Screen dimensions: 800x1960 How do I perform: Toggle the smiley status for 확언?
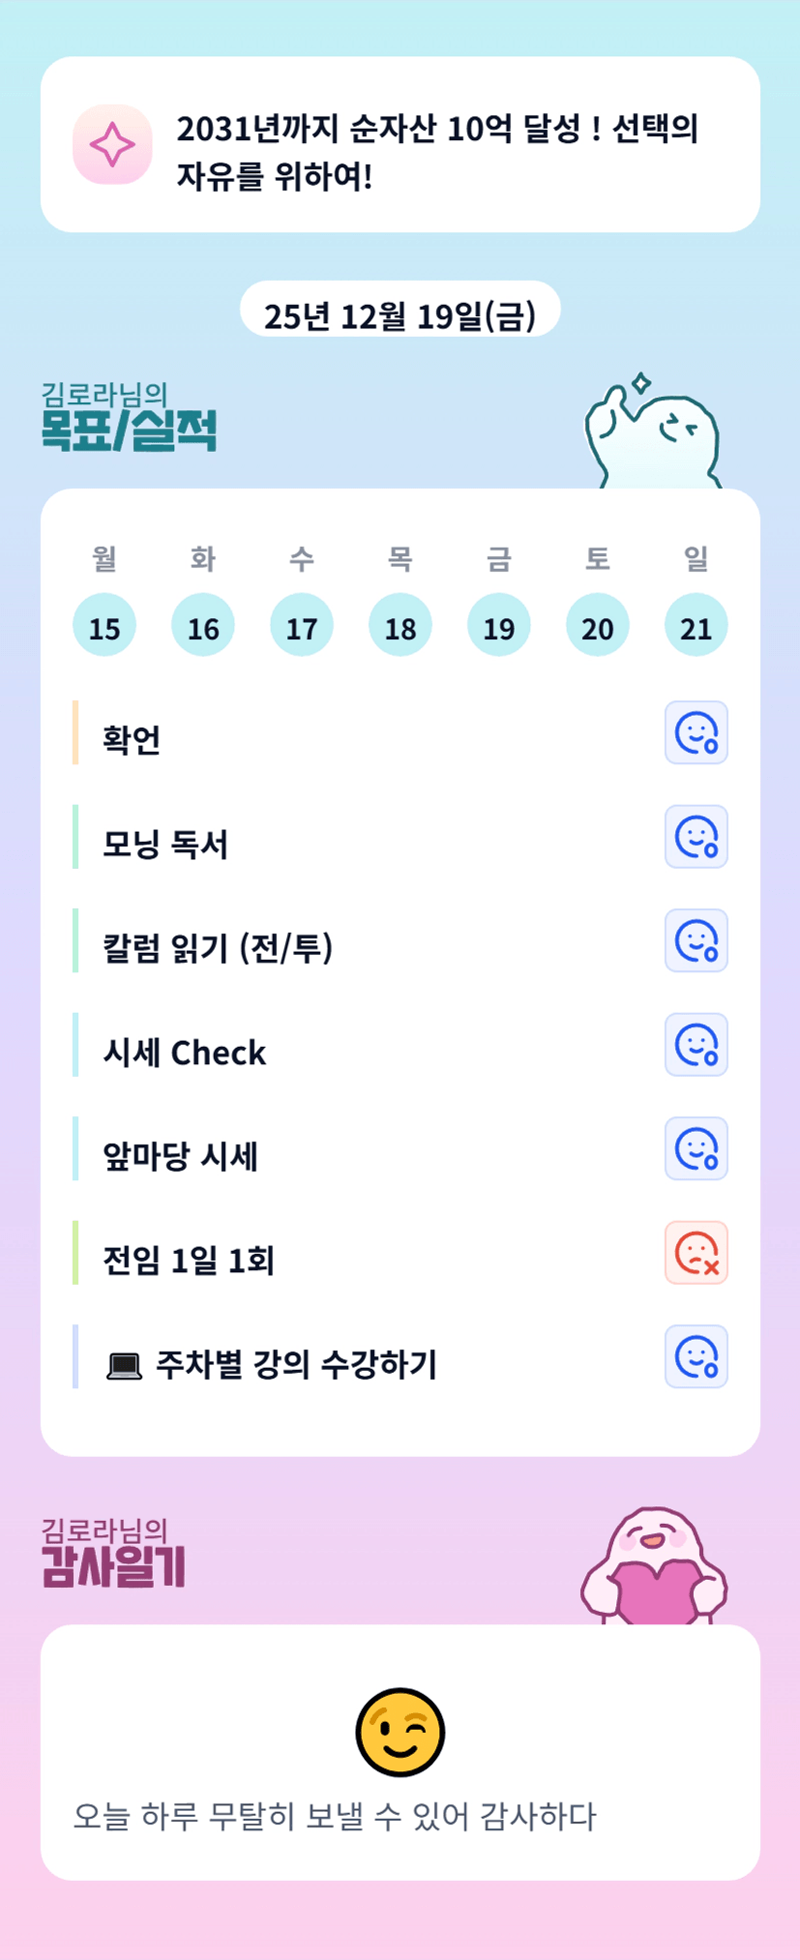point(696,732)
